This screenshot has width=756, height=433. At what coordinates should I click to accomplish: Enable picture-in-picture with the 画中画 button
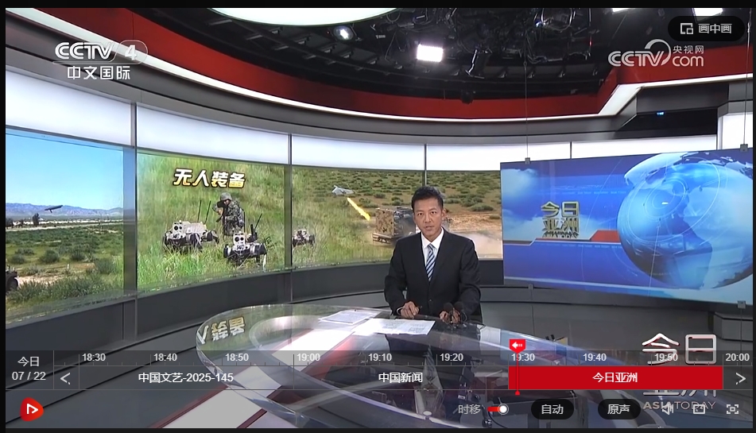click(706, 29)
